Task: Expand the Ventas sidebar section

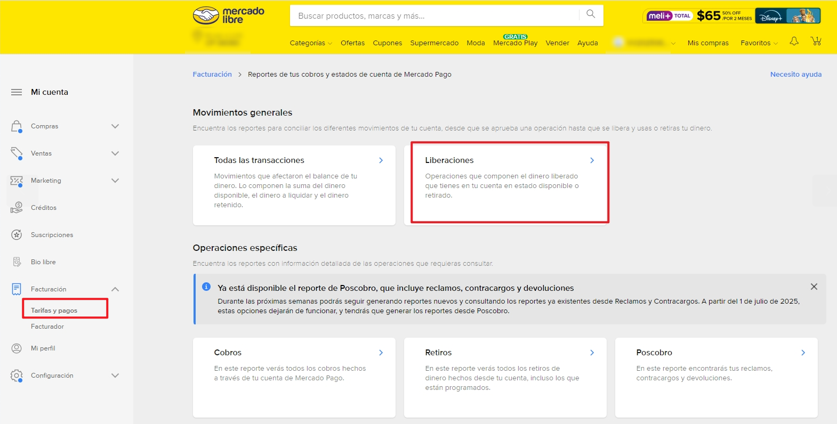Action: pos(115,153)
